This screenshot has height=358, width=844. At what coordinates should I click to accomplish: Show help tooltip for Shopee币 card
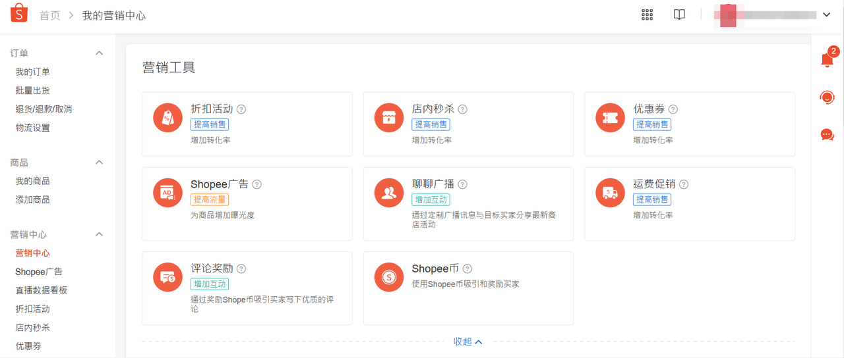[x=467, y=268]
